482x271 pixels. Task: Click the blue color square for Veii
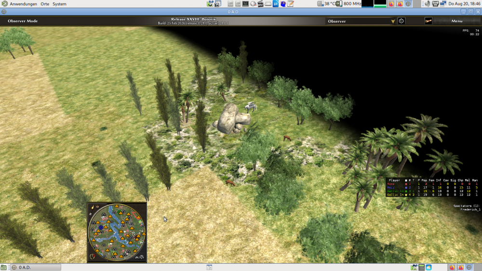(406, 188)
